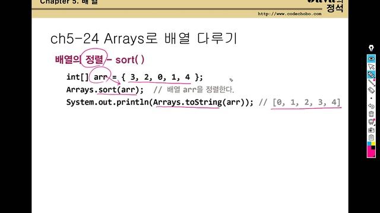380x213 pixels.
Task: Pick the black color swatch
Action: (373, 147)
